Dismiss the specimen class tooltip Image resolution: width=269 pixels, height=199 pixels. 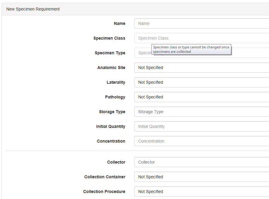pos(191,49)
